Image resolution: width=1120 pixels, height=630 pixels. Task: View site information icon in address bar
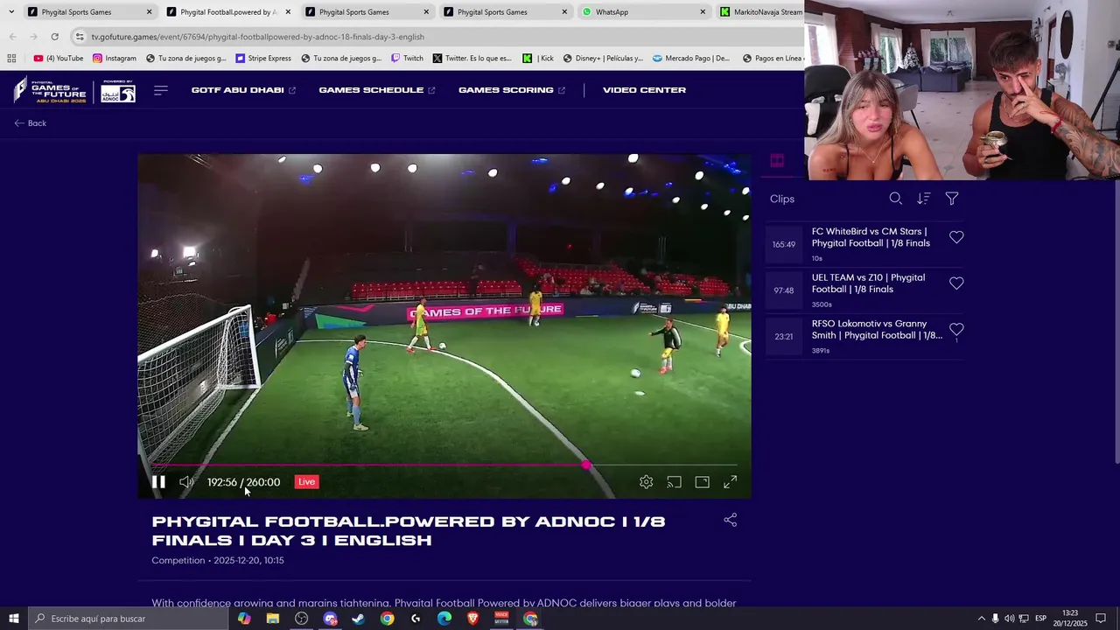(x=80, y=37)
